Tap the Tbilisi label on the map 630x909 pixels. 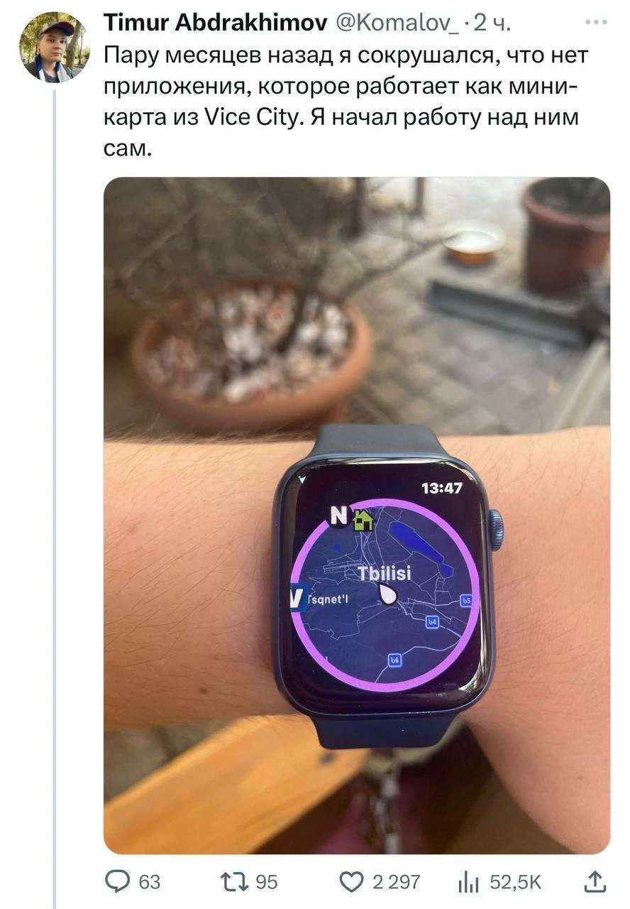tap(384, 574)
